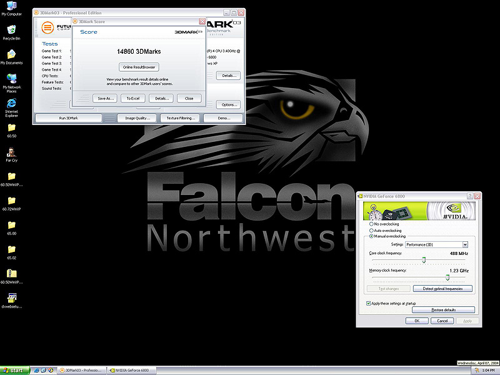Click the 1.23 GHz memory clock value
Image resolution: width=500 pixels, height=375 pixels.
coord(459,271)
